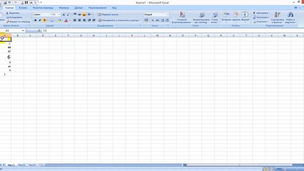Screen dimensions: 304x171
Task: Toggle wrap text (Перенос текста)
Action: (x=108, y=15)
